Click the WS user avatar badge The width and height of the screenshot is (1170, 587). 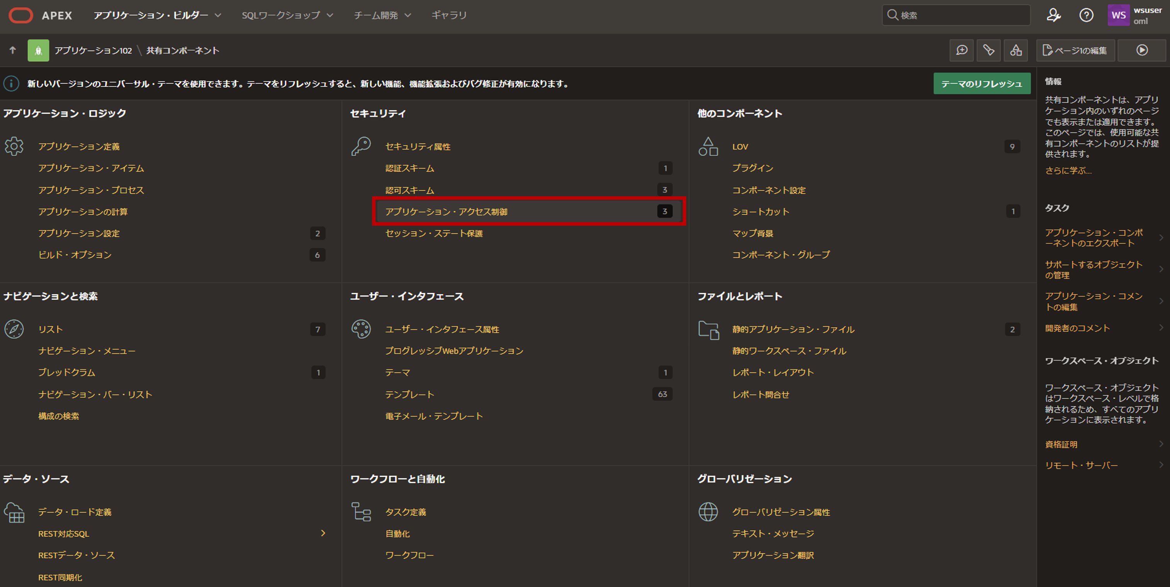pos(1118,15)
